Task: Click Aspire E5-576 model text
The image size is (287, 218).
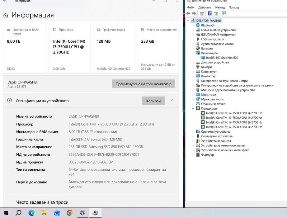Action: coord(17,87)
